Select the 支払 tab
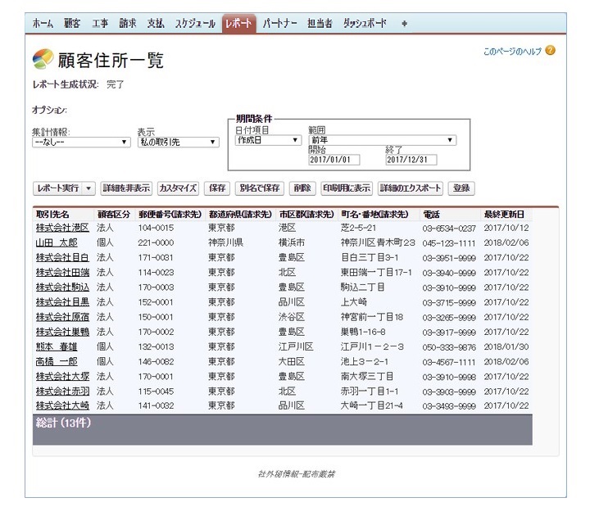The height and width of the screenshot is (516, 590). click(x=156, y=24)
